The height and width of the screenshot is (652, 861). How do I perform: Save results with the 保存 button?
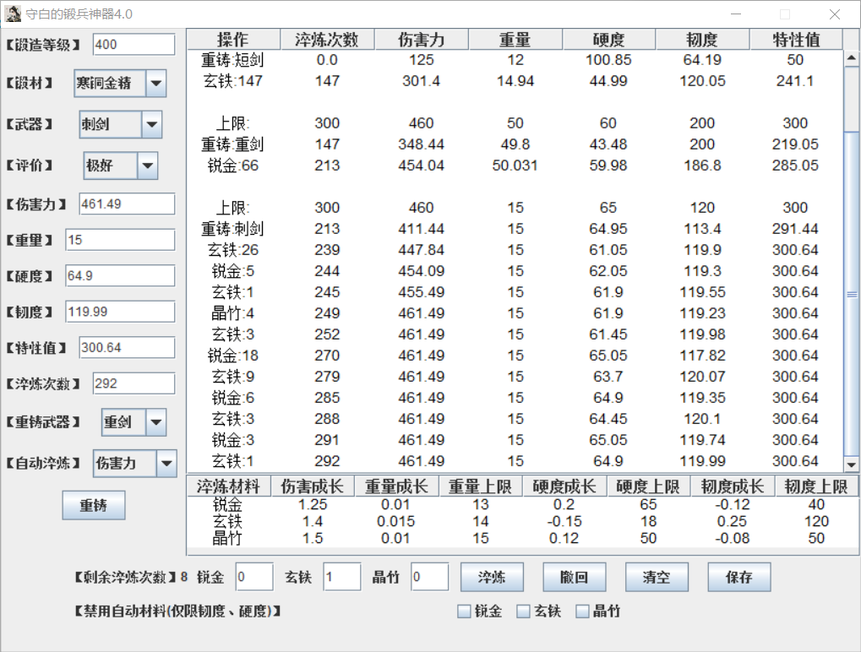pos(738,578)
